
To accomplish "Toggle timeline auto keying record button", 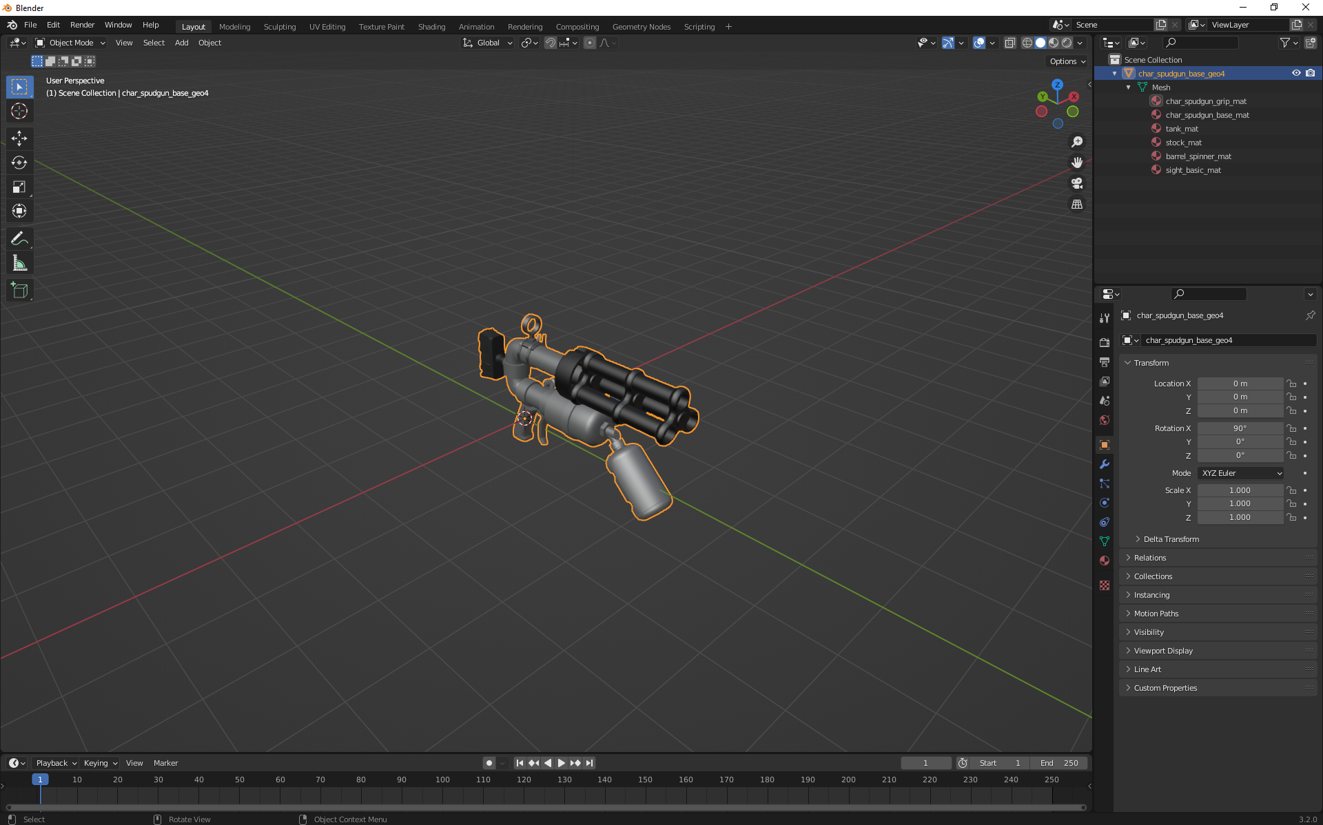I will pyautogui.click(x=489, y=763).
